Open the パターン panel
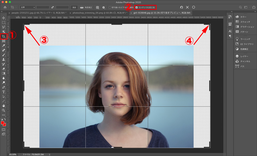Image resolution: width=257 pixels, height=156 pixels. point(242,32)
